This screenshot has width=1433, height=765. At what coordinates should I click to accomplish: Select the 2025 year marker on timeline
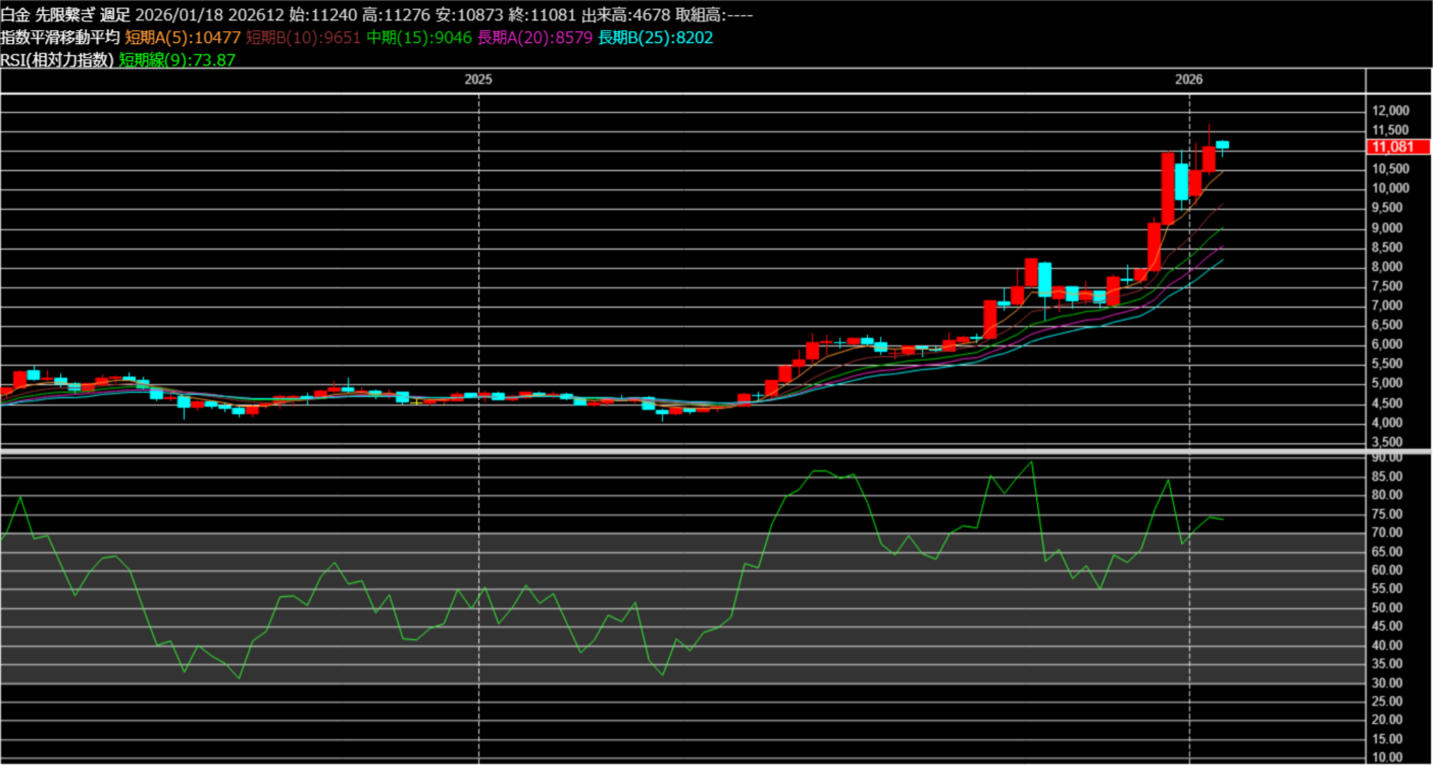pyautogui.click(x=478, y=80)
